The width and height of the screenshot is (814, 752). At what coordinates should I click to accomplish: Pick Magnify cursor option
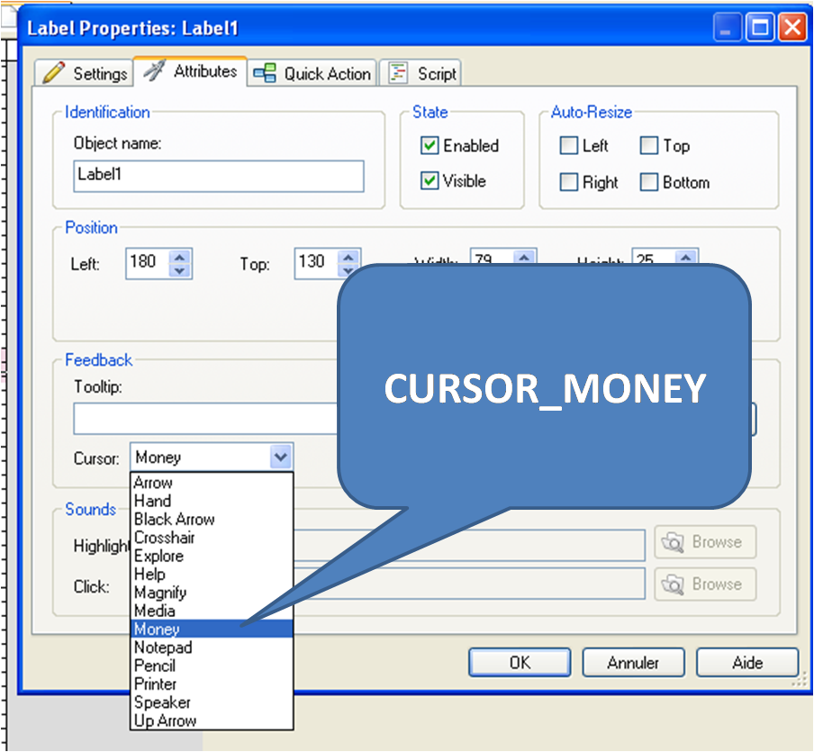click(159, 593)
